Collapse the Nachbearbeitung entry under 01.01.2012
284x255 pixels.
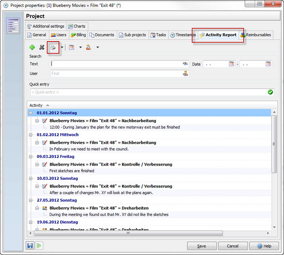(37, 121)
